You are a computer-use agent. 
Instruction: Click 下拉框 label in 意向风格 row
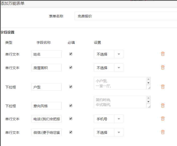[x=11, y=106]
